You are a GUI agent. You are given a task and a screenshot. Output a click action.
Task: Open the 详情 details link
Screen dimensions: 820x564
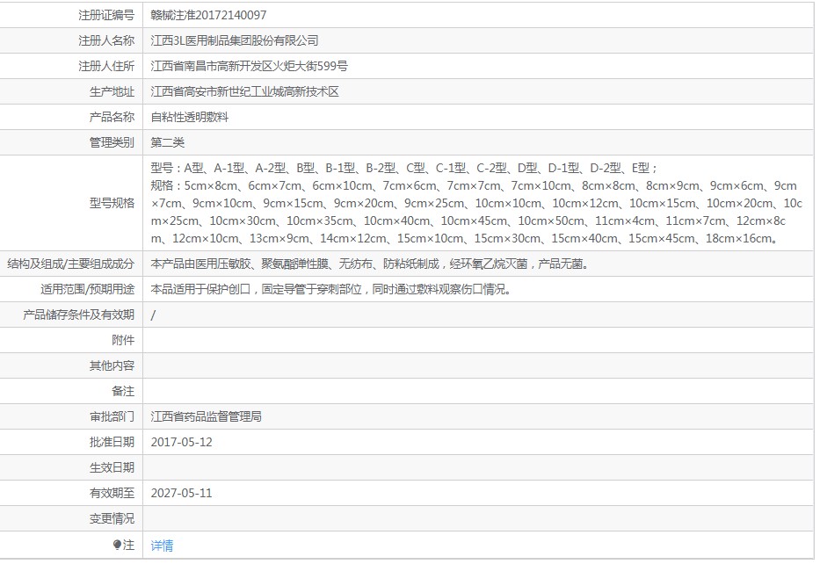point(162,546)
